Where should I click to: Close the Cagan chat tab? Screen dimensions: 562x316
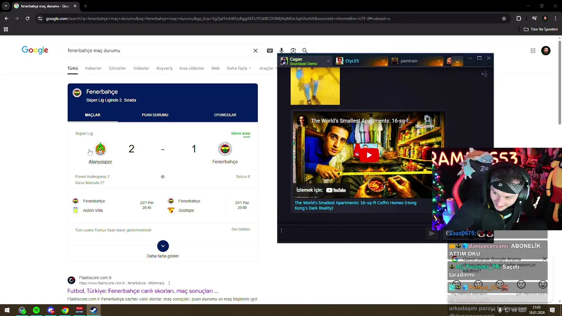coord(328,61)
